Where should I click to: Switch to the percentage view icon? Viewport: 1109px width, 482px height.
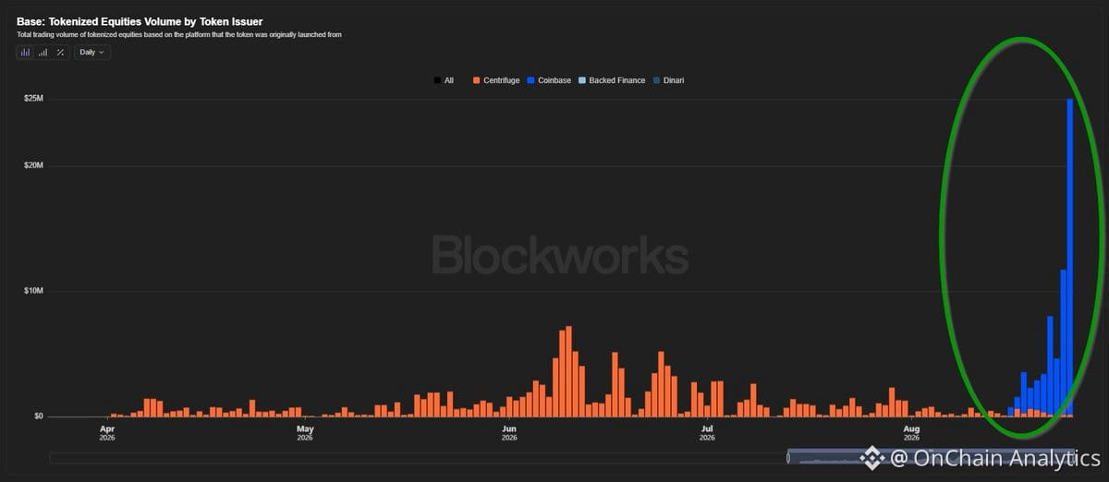coord(60,53)
